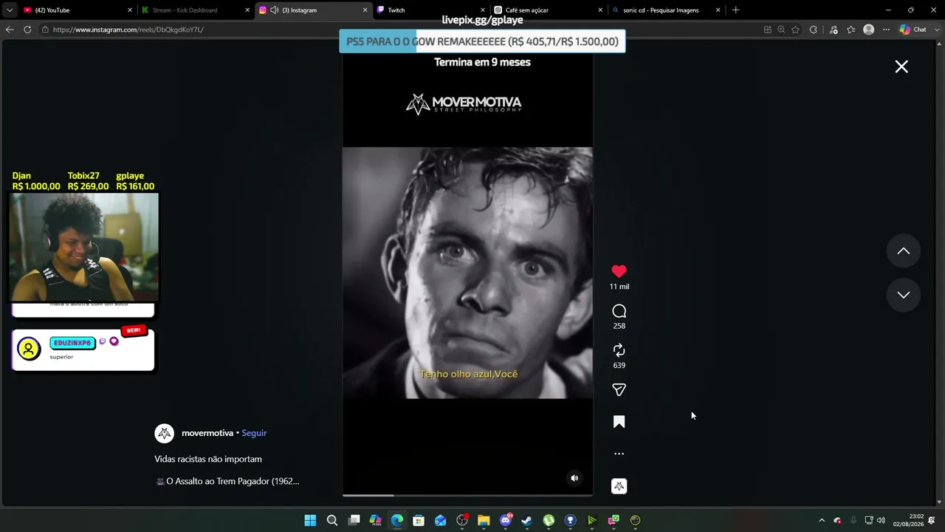Mute the Instagram tab via its speaker icon
The height and width of the screenshot is (532, 945).
[x=274, y=10]
